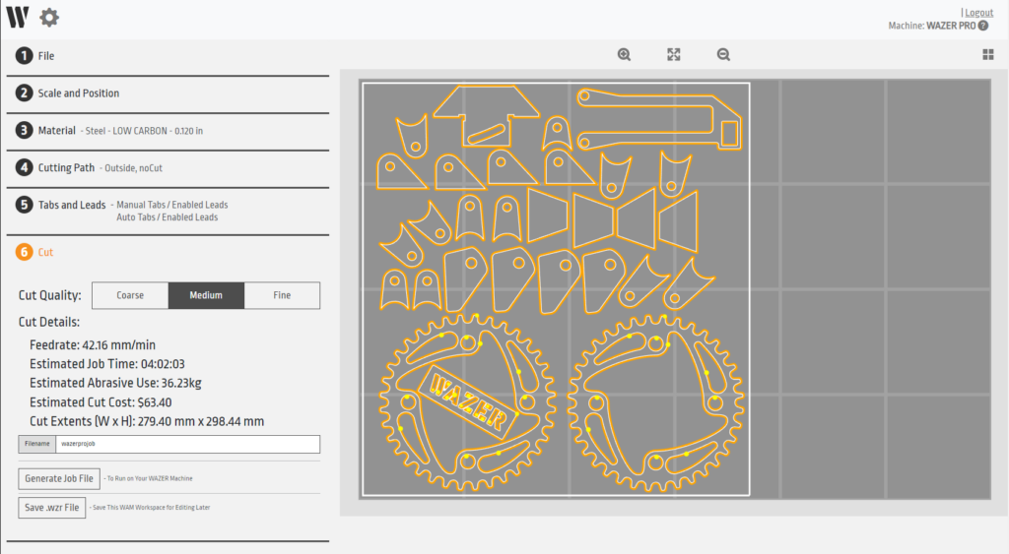1009x554 pixels.
Task: Set cut quality to Coarse
Action: tap(130, 295)
